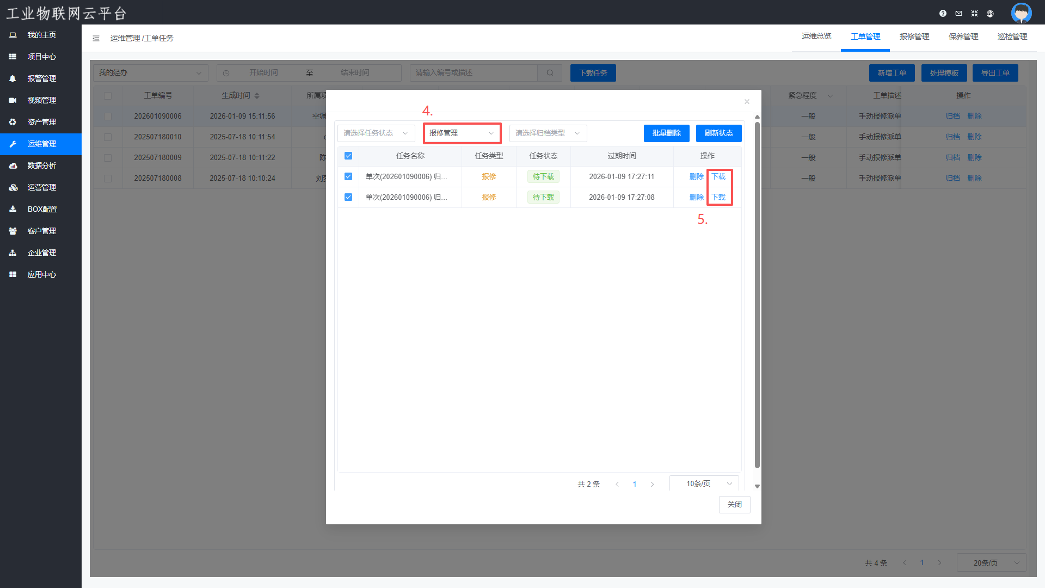
Task: Collapse sidebar with menu fold icon
Action: pyautogui.click(x=96, y=38)
